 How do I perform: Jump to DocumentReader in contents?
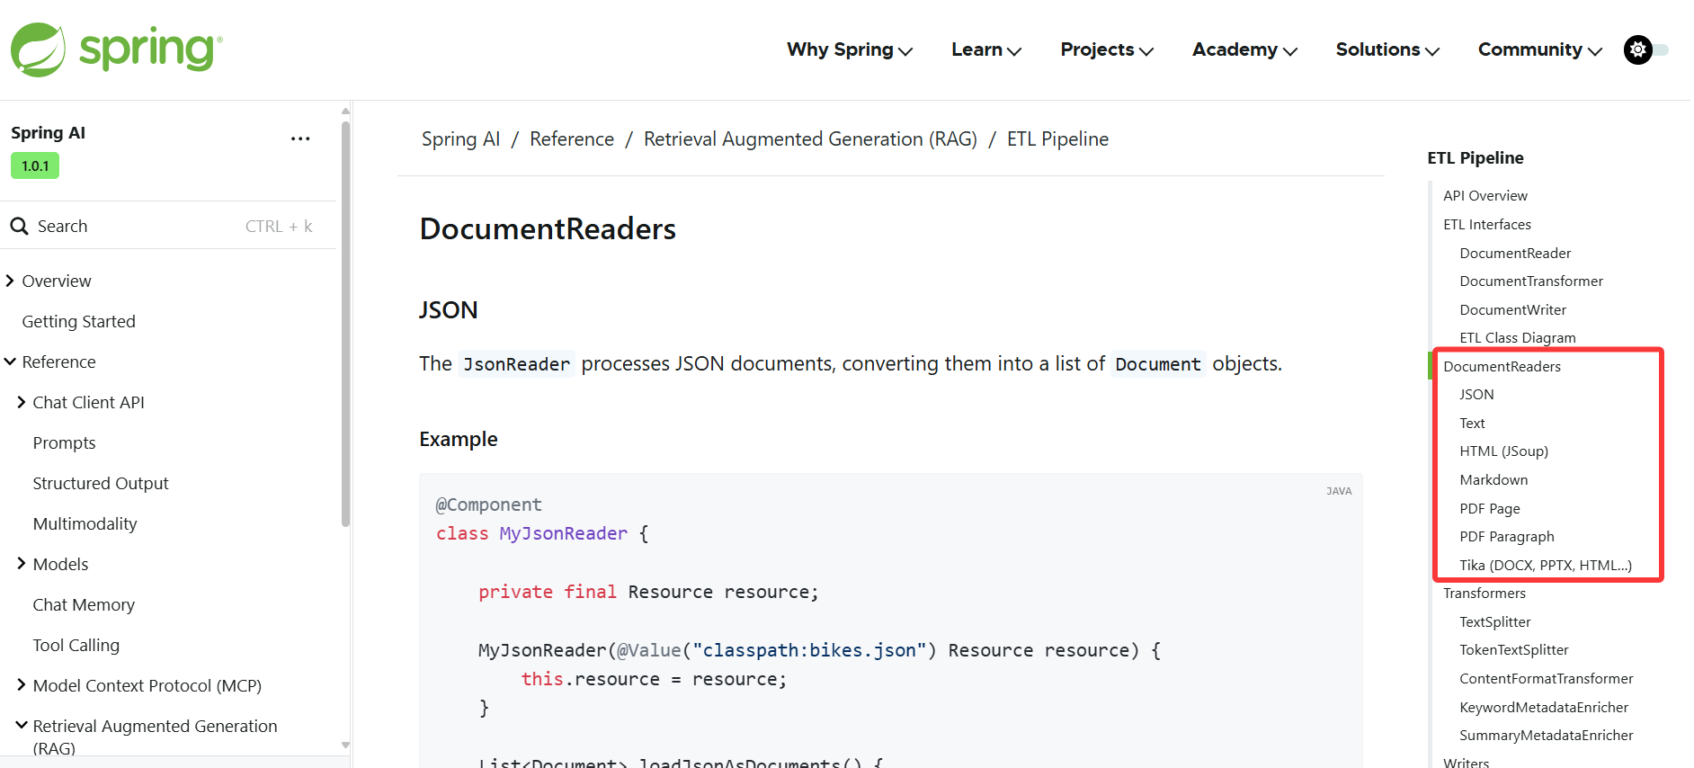point(1515,253)
